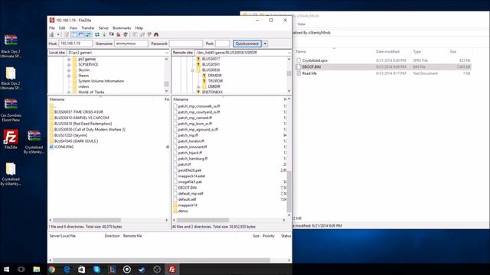Expand the Skyrim folder in local tree
Image resolution: width=490 pixels, height=275 pixels.
point(69,70)
